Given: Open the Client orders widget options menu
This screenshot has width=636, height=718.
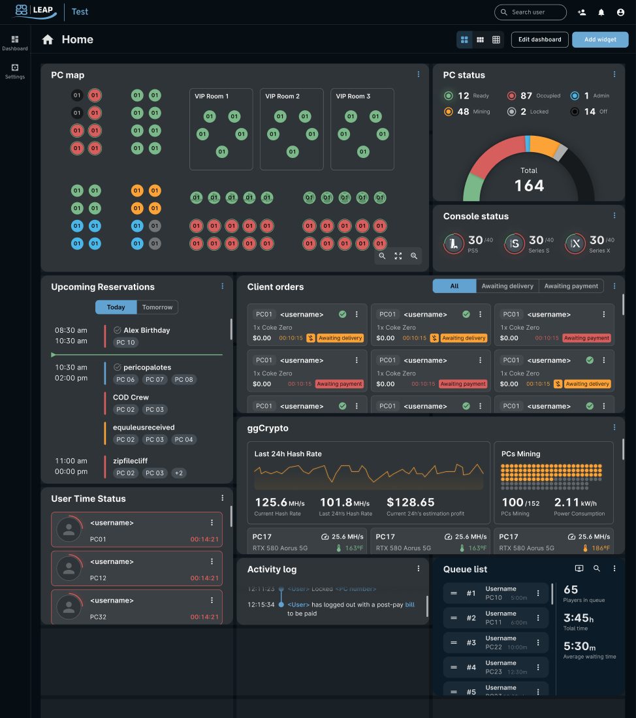Looking at the screenshot, I should [x=614, y=286].
